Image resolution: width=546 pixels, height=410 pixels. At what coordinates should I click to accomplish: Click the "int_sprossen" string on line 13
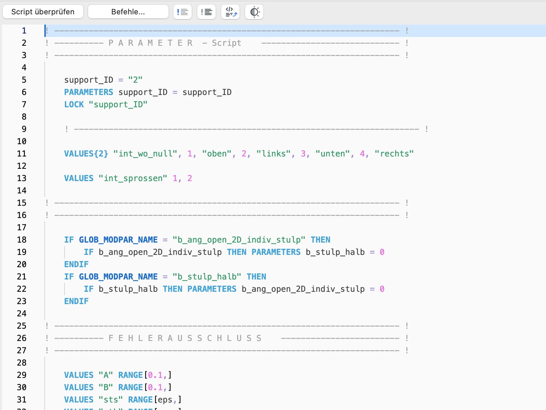133,178
